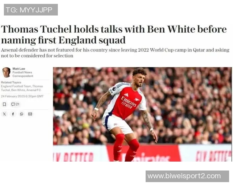Click the 24 February 2025 publish date
233x186 pixels.
pyautogui.click(x=22, y=96)
